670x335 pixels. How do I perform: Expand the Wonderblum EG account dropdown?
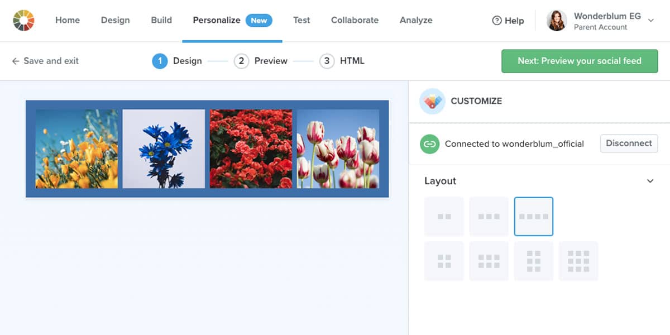tap(650, 21)
